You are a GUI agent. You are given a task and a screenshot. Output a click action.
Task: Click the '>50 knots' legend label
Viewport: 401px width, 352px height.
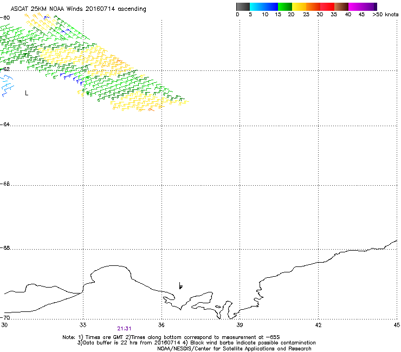pyautogui.click(x=385, y=15)
